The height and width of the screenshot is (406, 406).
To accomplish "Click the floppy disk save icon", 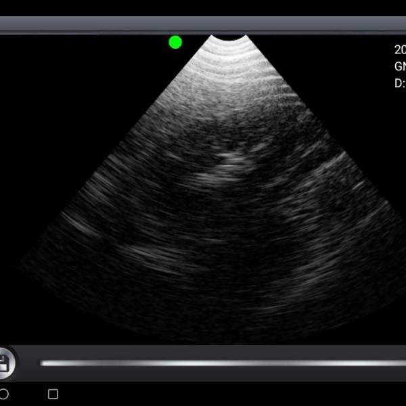I will [4, 364].
